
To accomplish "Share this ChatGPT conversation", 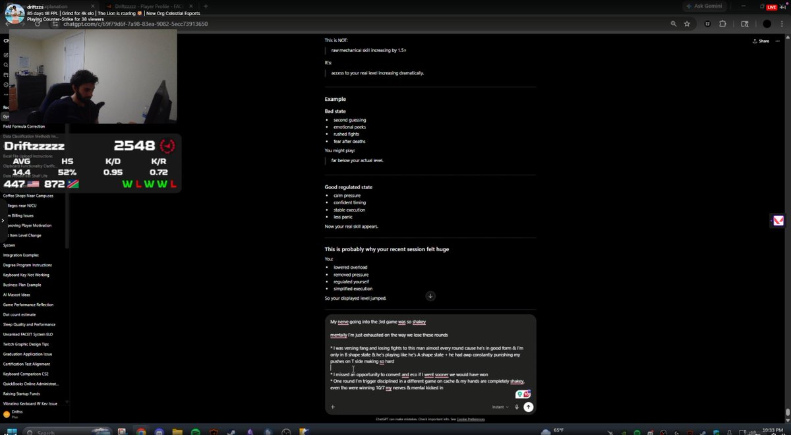I will pyautogui.click(x=761, y=41).
